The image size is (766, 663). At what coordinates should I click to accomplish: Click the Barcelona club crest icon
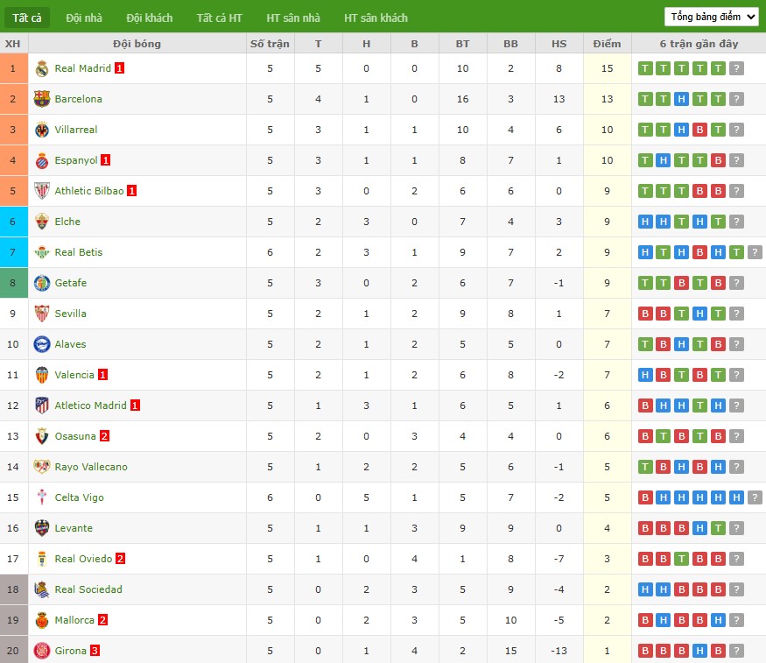click(x=42, y=99)
